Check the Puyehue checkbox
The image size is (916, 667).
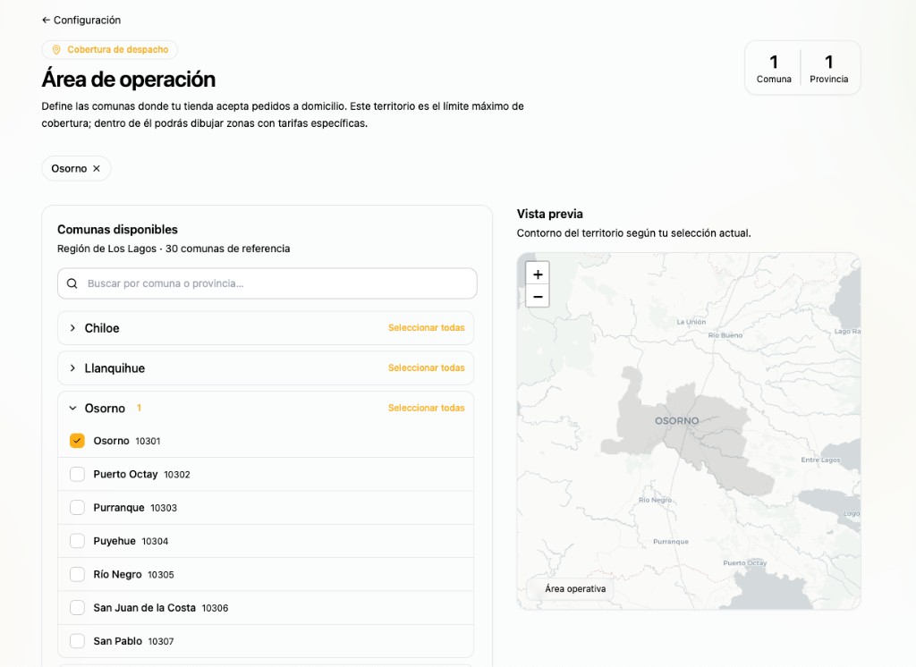[77, 541]
